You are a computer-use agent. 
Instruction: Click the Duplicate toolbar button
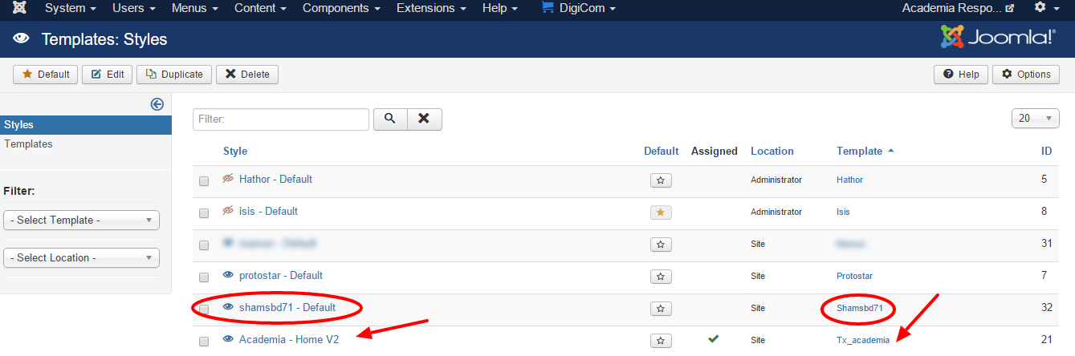[174, 75]
